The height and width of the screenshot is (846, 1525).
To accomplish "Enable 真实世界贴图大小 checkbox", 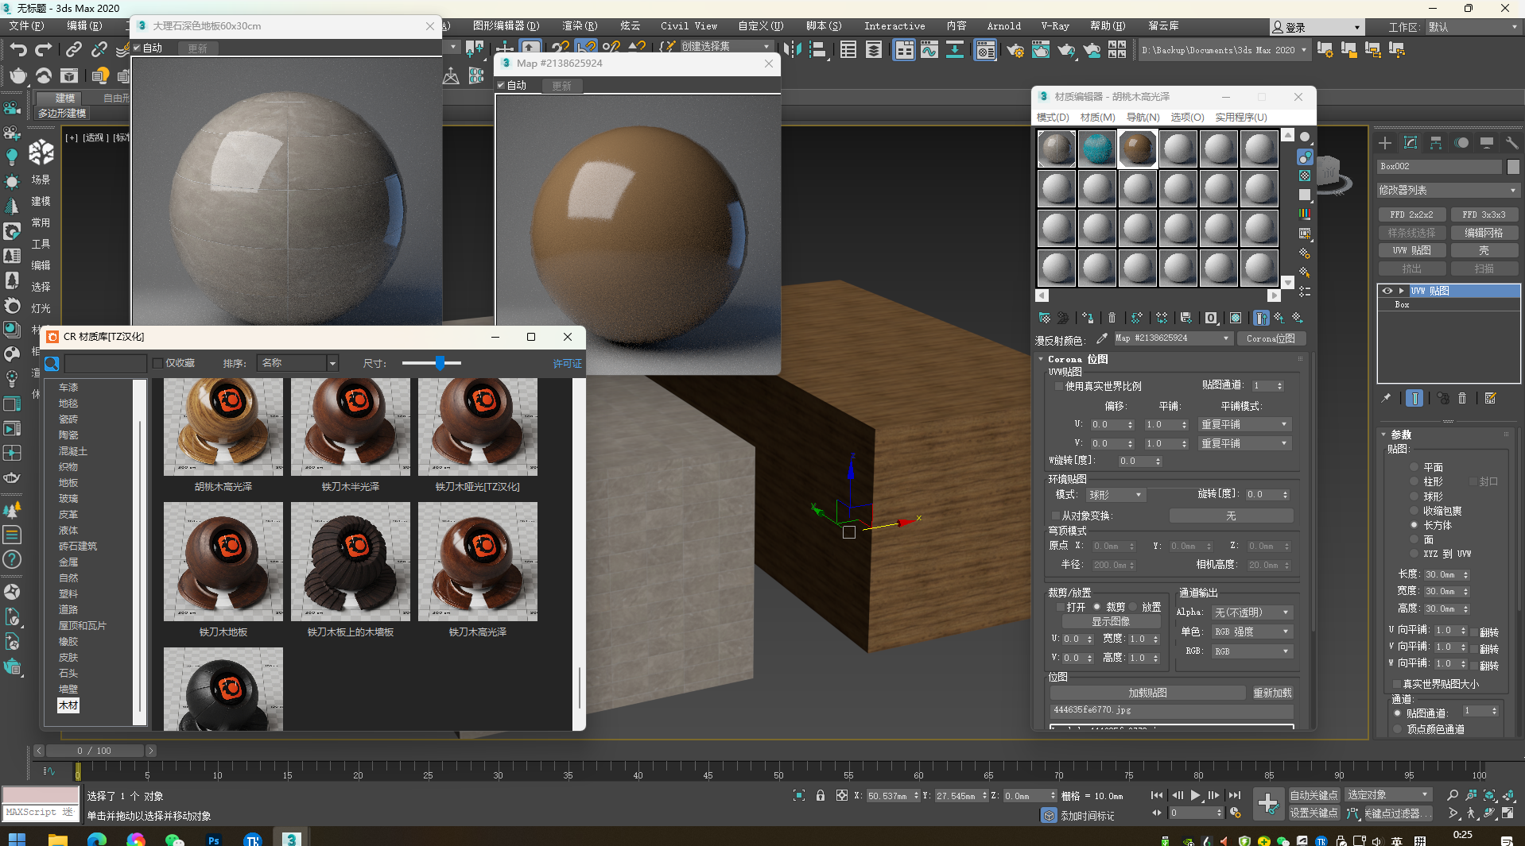I will pos(1396,684).
